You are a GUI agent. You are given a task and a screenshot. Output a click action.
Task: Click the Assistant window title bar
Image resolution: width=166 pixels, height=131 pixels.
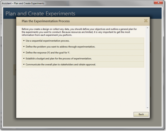78,3
